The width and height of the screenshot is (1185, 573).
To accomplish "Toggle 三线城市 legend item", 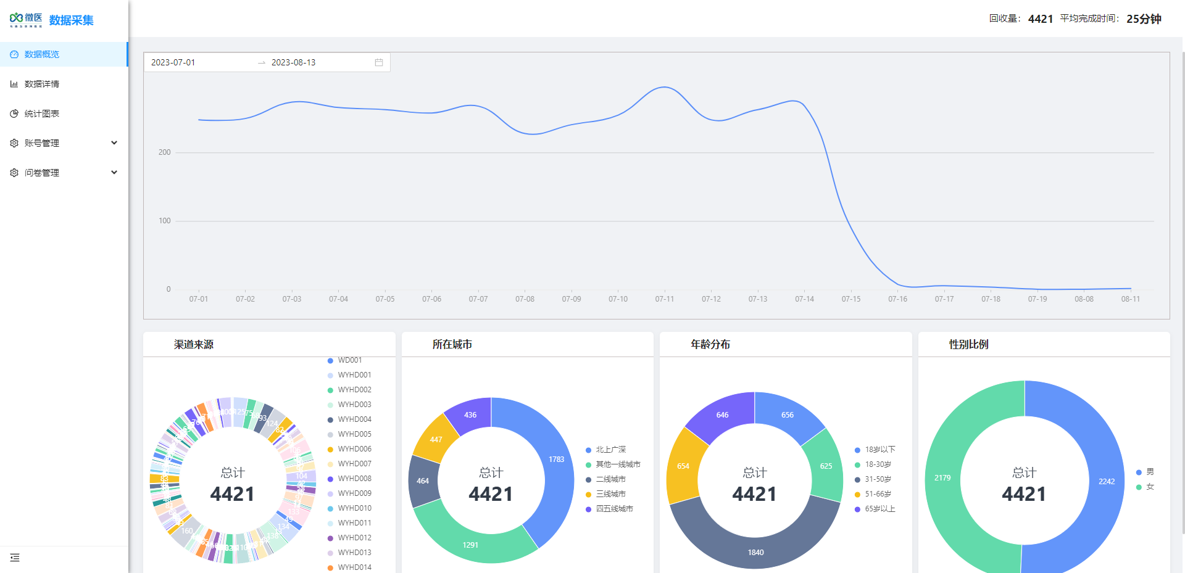I will (x=605, y=494).
